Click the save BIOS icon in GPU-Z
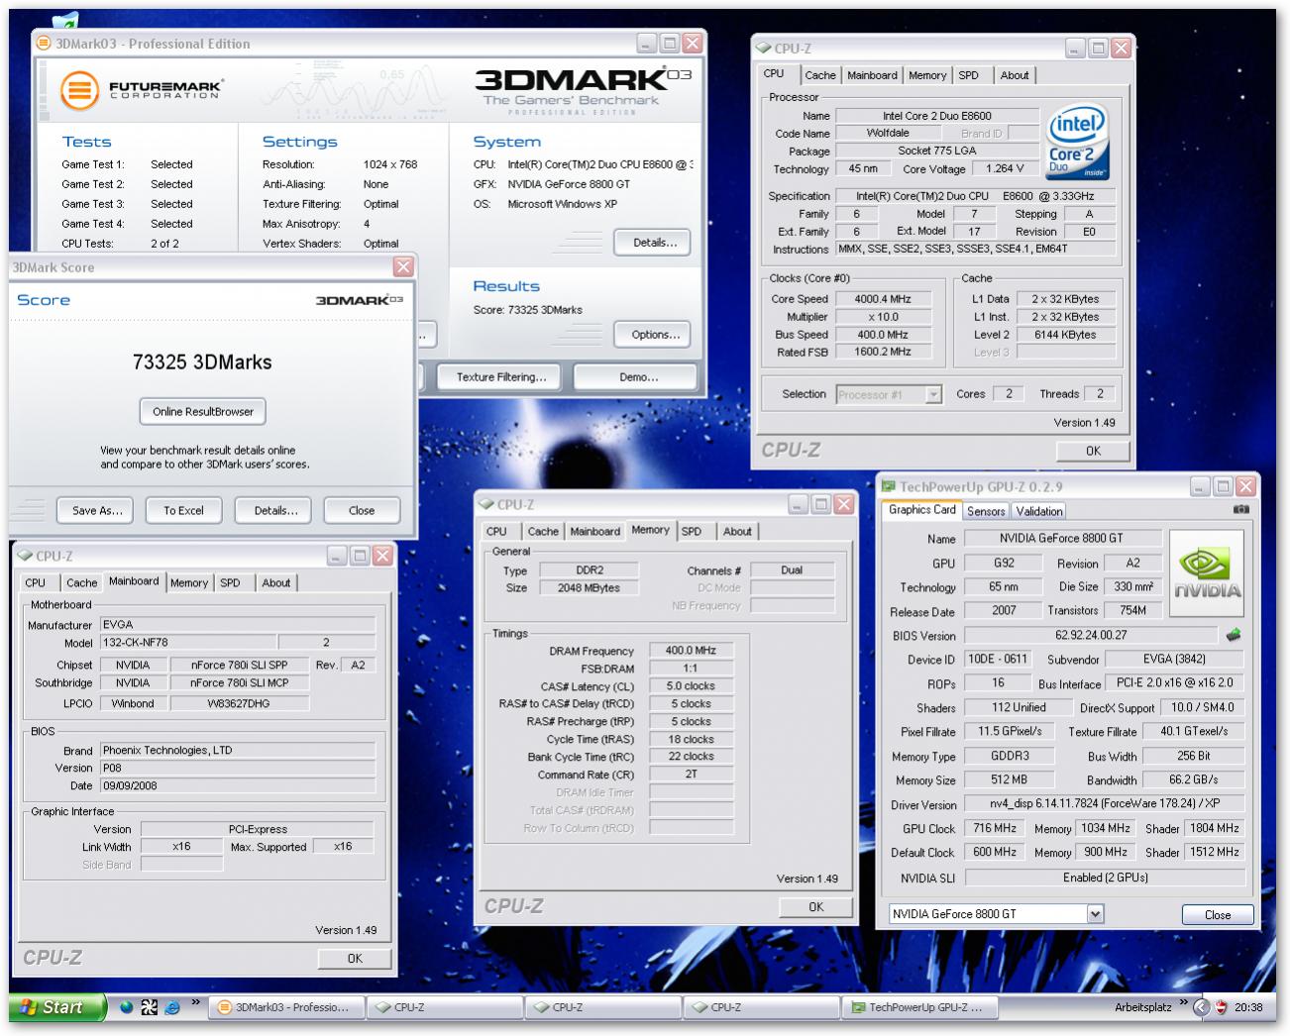Viewport: 1290px width, 1036px height. (x=1234, y=635)
